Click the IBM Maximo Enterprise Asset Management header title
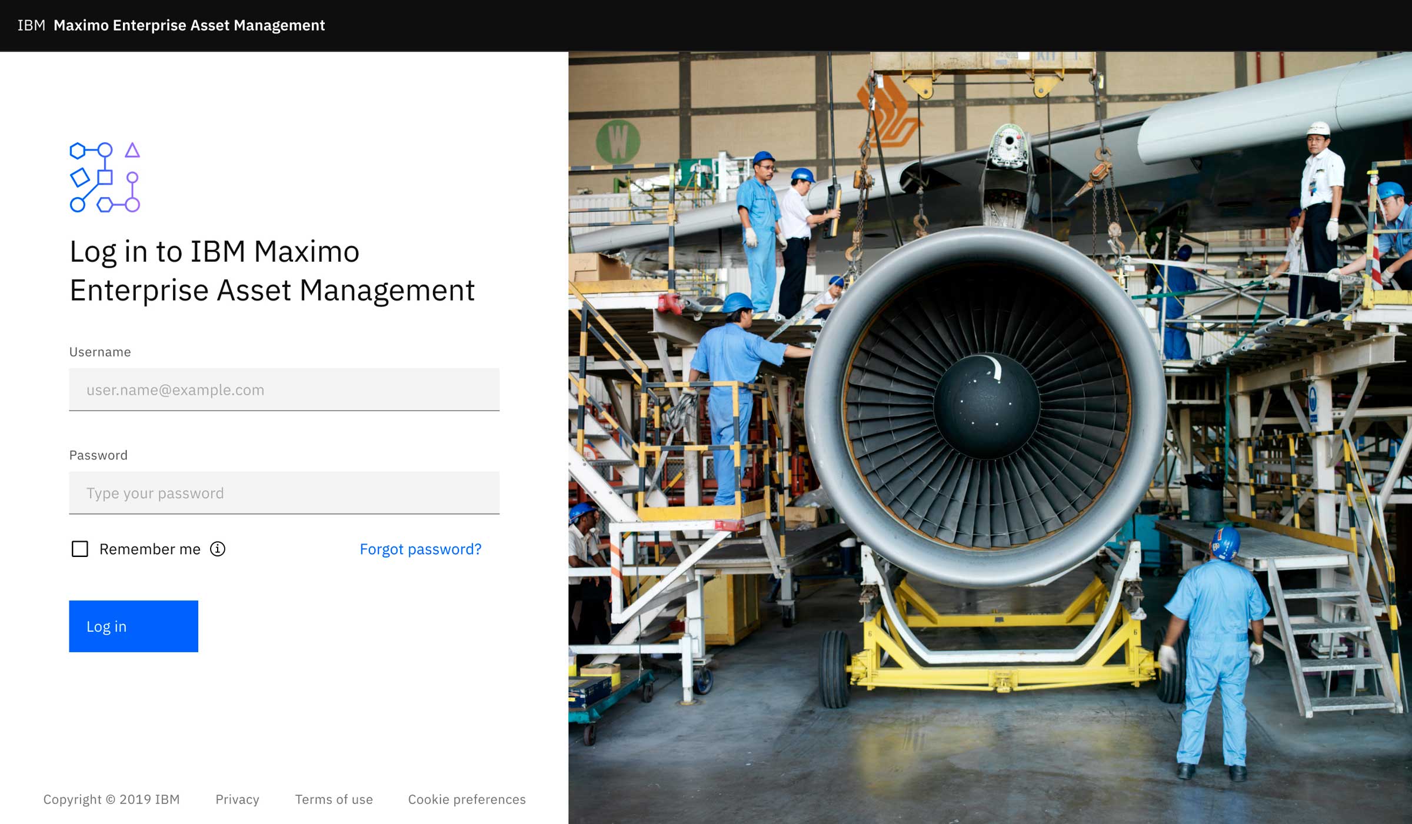 point(171,25)
